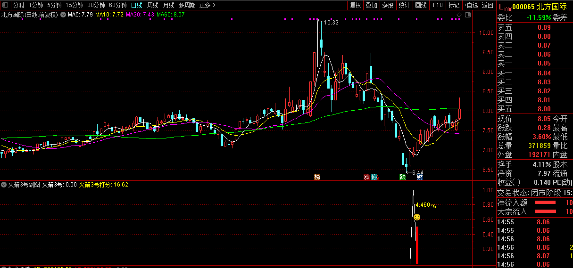This screenshot has width=573, height=268.
Task: Click the 涨 marker icon below the chart
Action: pyautogui.click(x=366, y=177)
